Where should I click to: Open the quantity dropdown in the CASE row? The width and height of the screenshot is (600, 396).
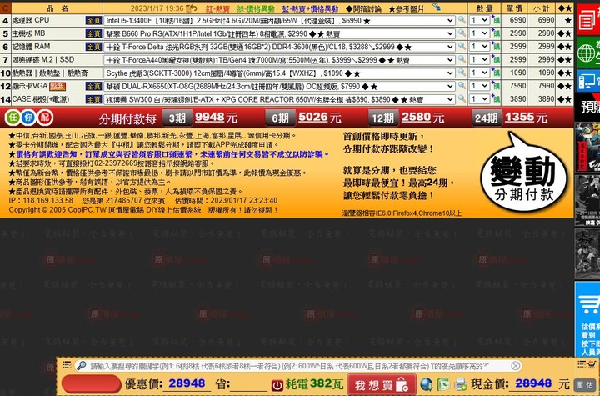[x=479, y=99]
